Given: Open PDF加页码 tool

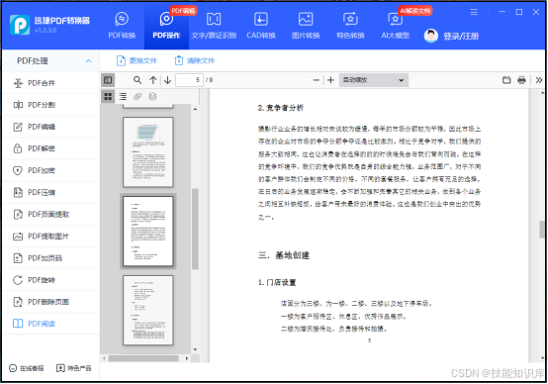Looking at the screenshot, I should click(x=50, y=258).
